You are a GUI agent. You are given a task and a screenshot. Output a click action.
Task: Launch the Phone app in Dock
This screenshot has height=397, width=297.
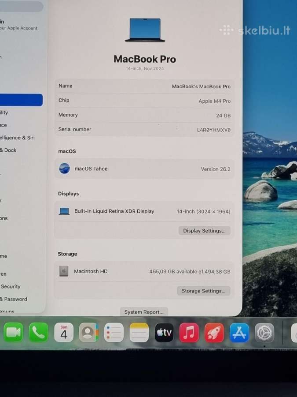coord(38,333)
